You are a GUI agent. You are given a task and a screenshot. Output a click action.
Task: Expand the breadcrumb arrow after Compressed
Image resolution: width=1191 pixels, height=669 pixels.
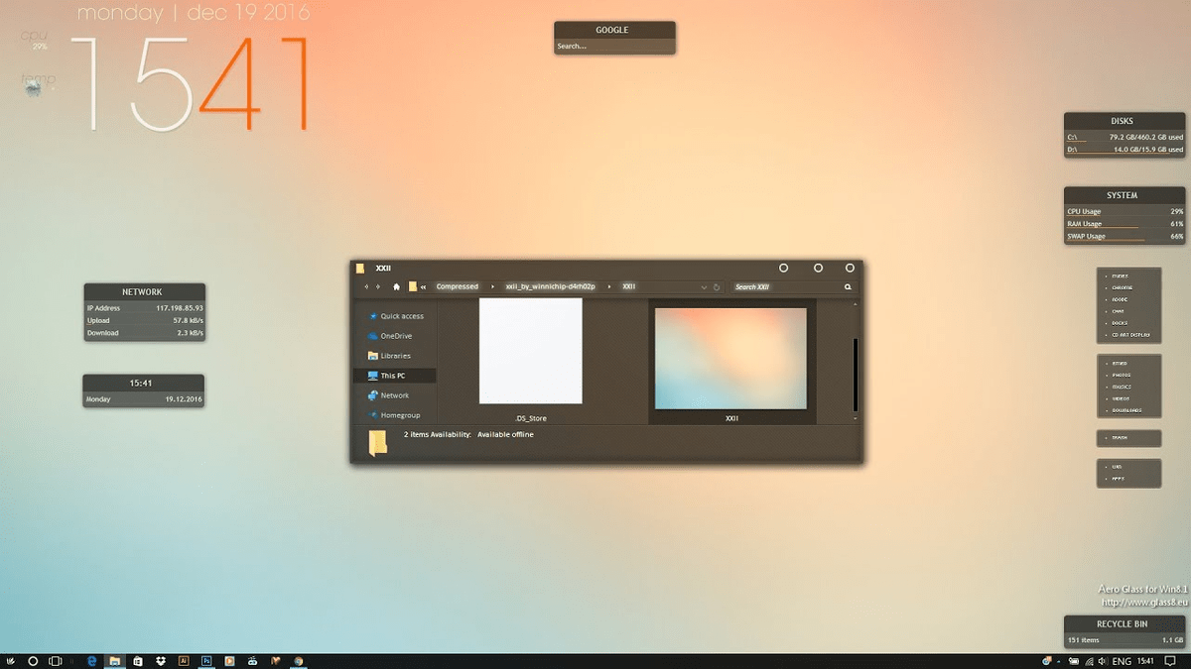(x=492, y=287)
